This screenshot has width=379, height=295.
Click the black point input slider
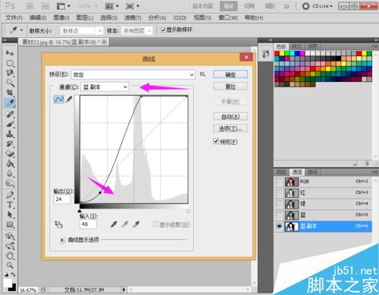[80, 211]
